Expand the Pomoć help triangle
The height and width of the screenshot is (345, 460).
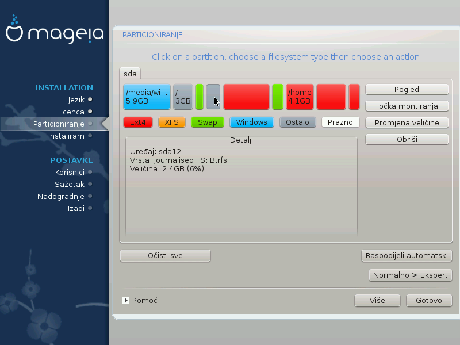pos(125,300)
